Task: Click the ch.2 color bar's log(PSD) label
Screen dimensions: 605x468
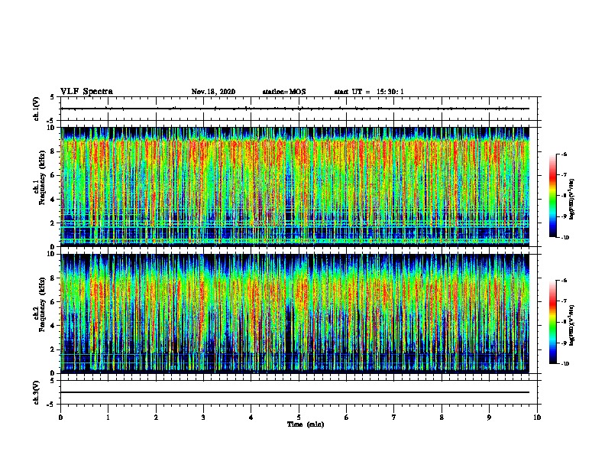Action: click(572, 325)
